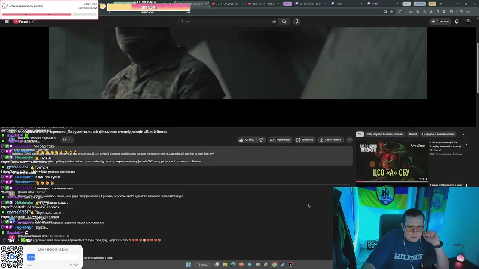Close the 3 полк ССО browser tab

242,4
